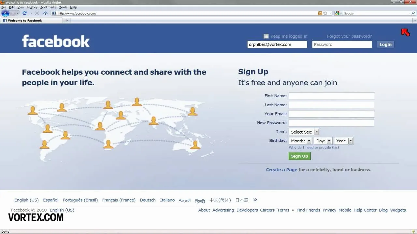The width and height of the screenshot is (417, 234).
Task: Click the Facebook favicon in address bar
Action: 54,13
